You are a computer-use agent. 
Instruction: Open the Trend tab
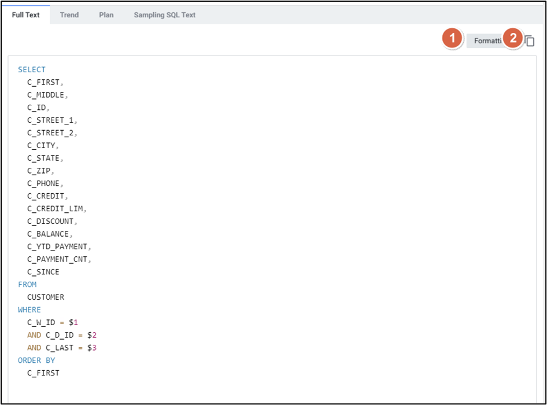[69, 15]
